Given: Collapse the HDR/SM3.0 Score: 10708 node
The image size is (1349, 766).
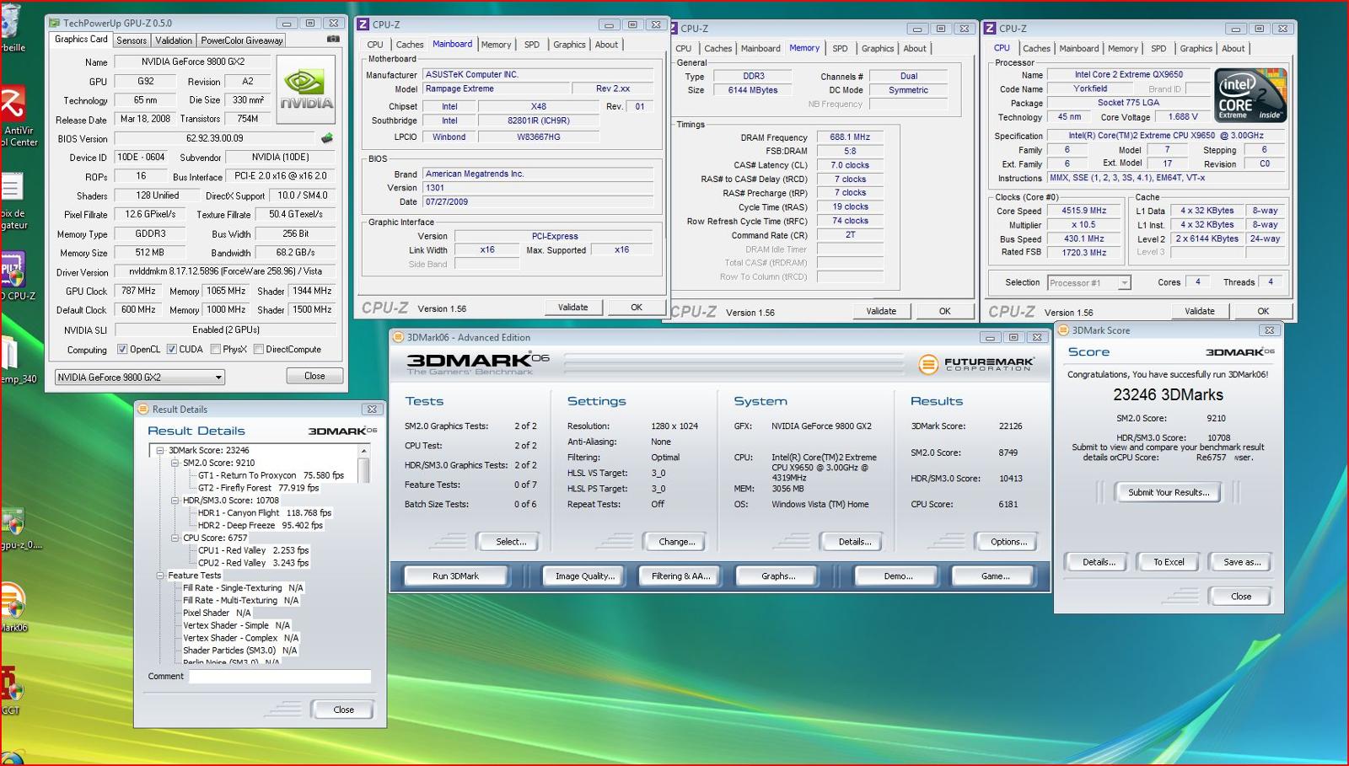Looking at the screenshot, I should tap(175, 500).
